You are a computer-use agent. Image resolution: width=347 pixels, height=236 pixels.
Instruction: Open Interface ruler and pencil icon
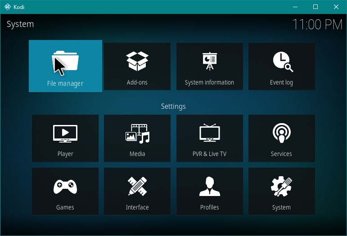point(137,186)
